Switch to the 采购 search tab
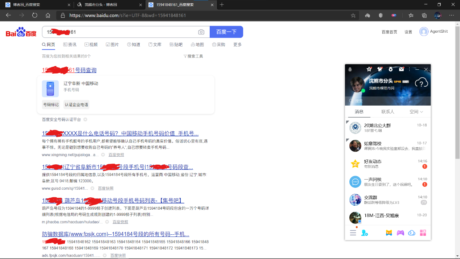460x259 pixels. (x=219, y=45)
